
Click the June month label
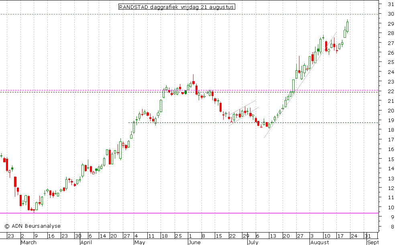click(194, 242)
